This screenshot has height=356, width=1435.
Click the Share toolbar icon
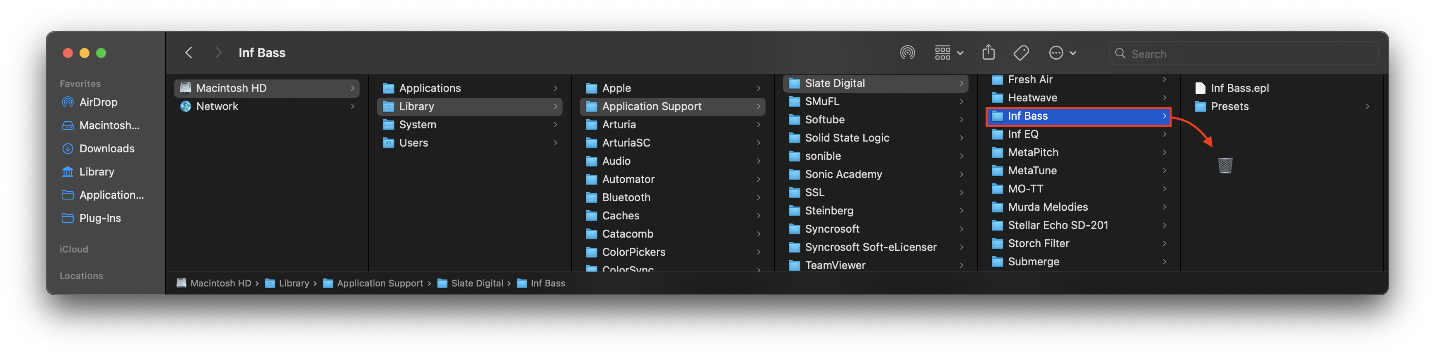(x=988, y=52)
